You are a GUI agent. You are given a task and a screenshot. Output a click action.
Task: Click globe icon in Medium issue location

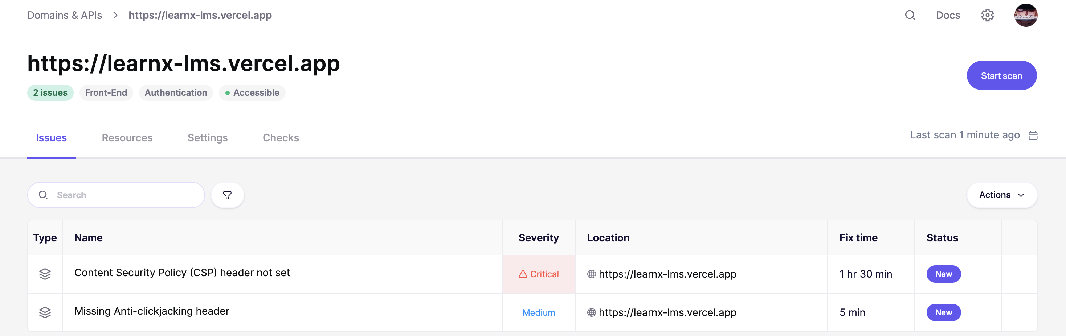pos(591,312)
